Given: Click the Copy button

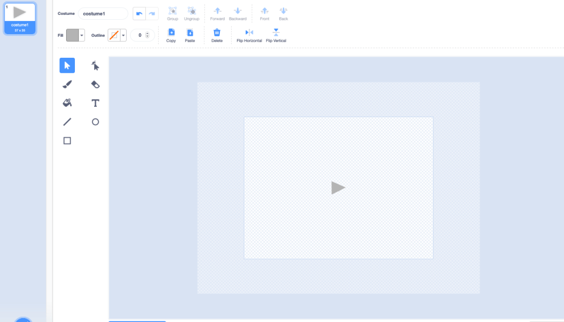Looking at the screenshot, I should 171,35.
